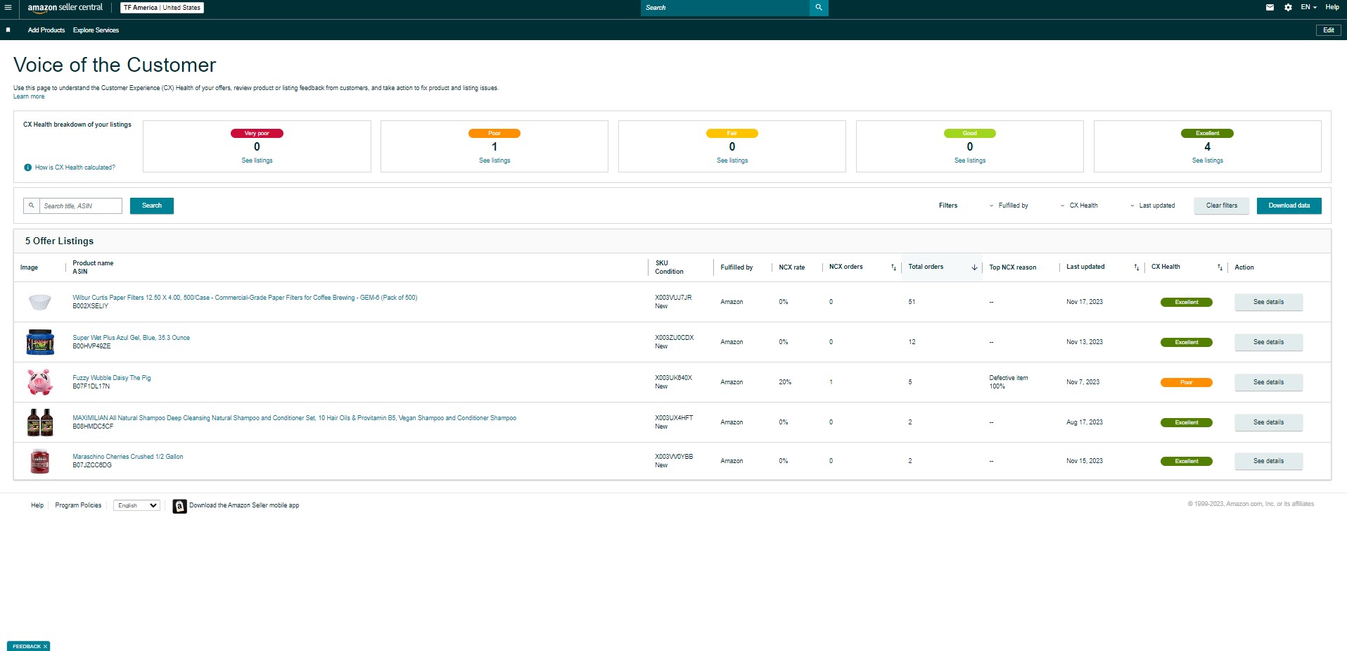Screen dimensions: 1347x651
Task: Sort Total orders descending arrow
Action: 974,267
